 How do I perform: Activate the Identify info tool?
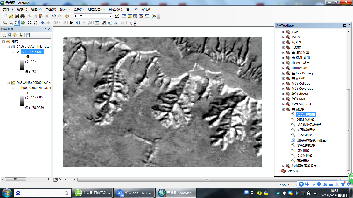[79, 23]
